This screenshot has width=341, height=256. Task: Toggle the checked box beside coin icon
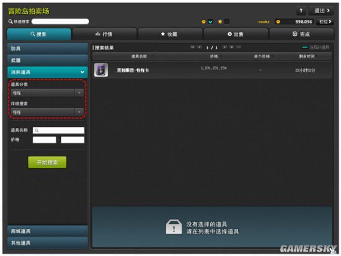pos(210,22)
